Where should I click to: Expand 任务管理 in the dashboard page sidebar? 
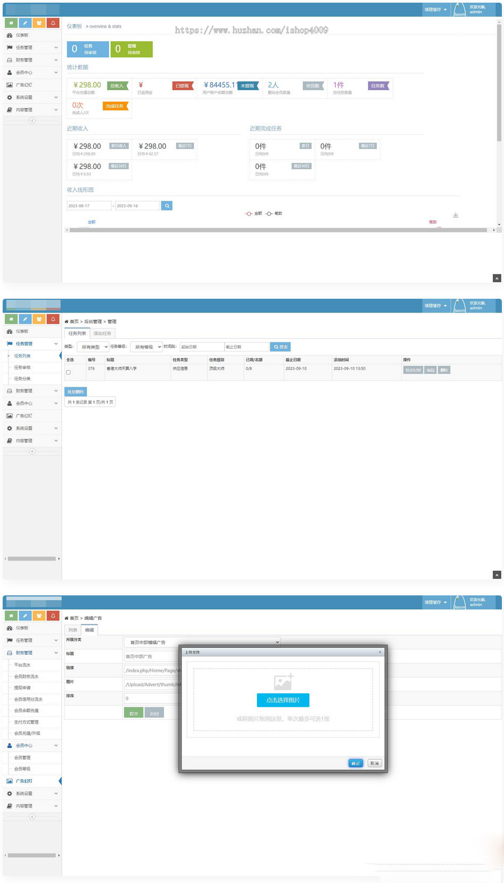pos(32,48)
